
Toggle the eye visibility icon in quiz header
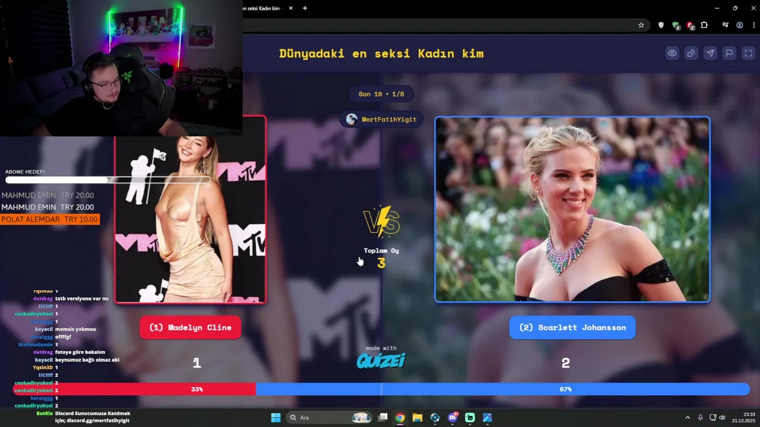pyautogui.click(x=672, y=53)
